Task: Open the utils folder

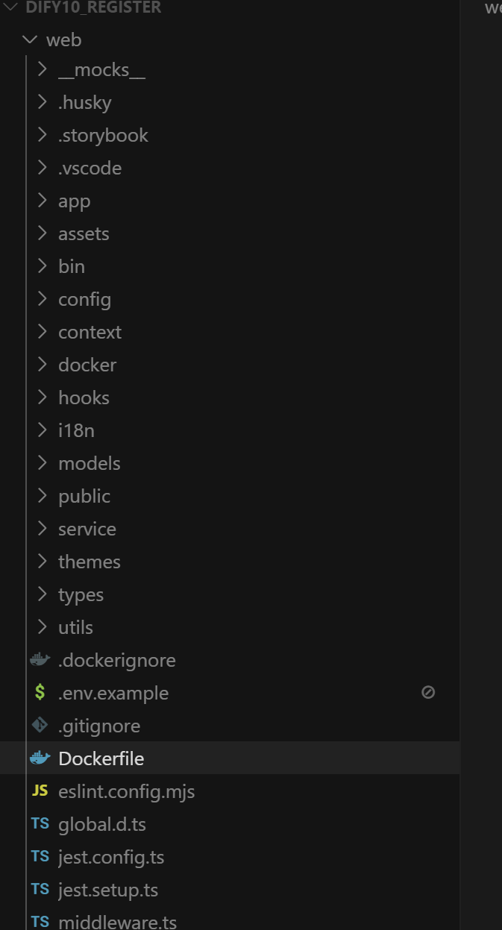Action: pos(230,627)
